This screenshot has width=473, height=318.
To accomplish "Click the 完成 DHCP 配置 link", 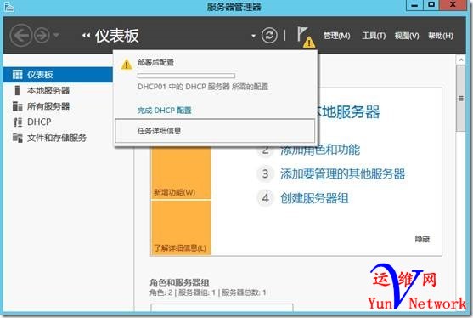I will point(165,111).
